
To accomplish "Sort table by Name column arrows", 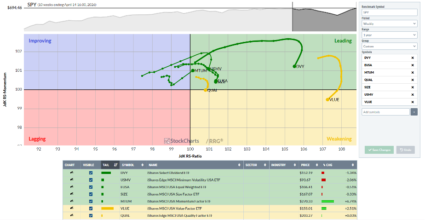I will point(239,165).
